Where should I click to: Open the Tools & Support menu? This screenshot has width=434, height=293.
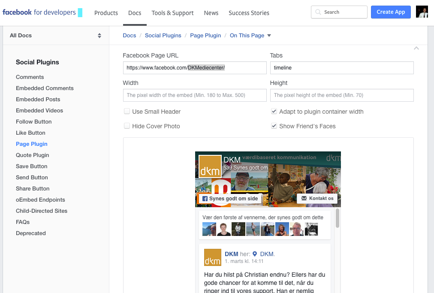point(172,13)
